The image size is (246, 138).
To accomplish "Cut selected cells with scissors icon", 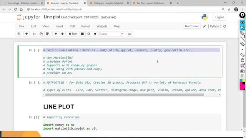I will (34, 34).
